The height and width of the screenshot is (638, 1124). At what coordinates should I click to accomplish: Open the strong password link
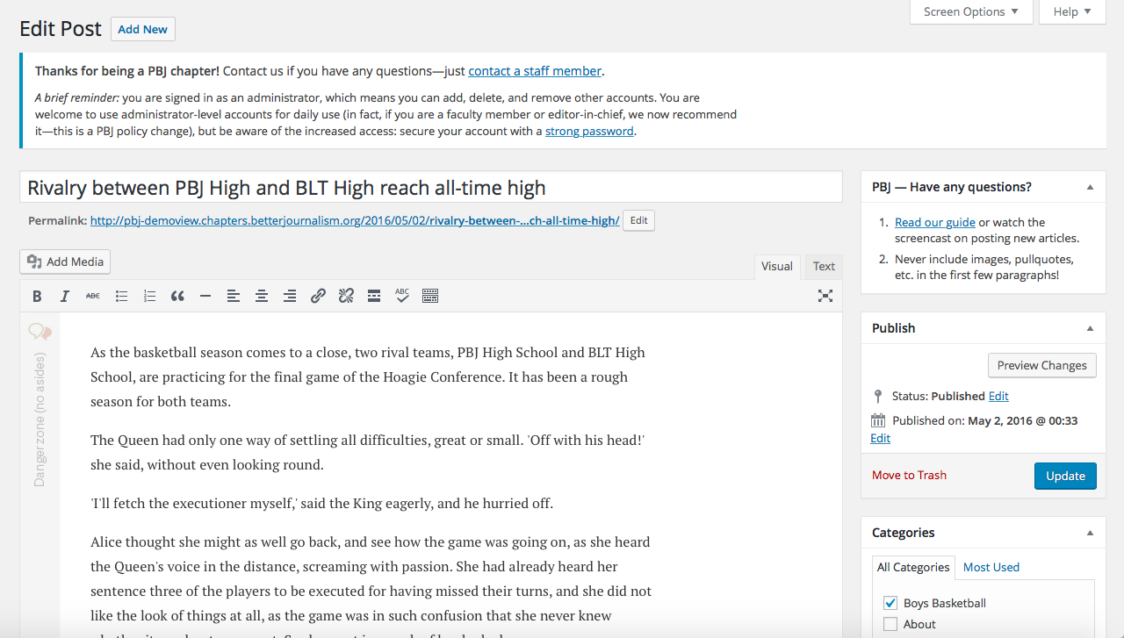tap(589, 131)
